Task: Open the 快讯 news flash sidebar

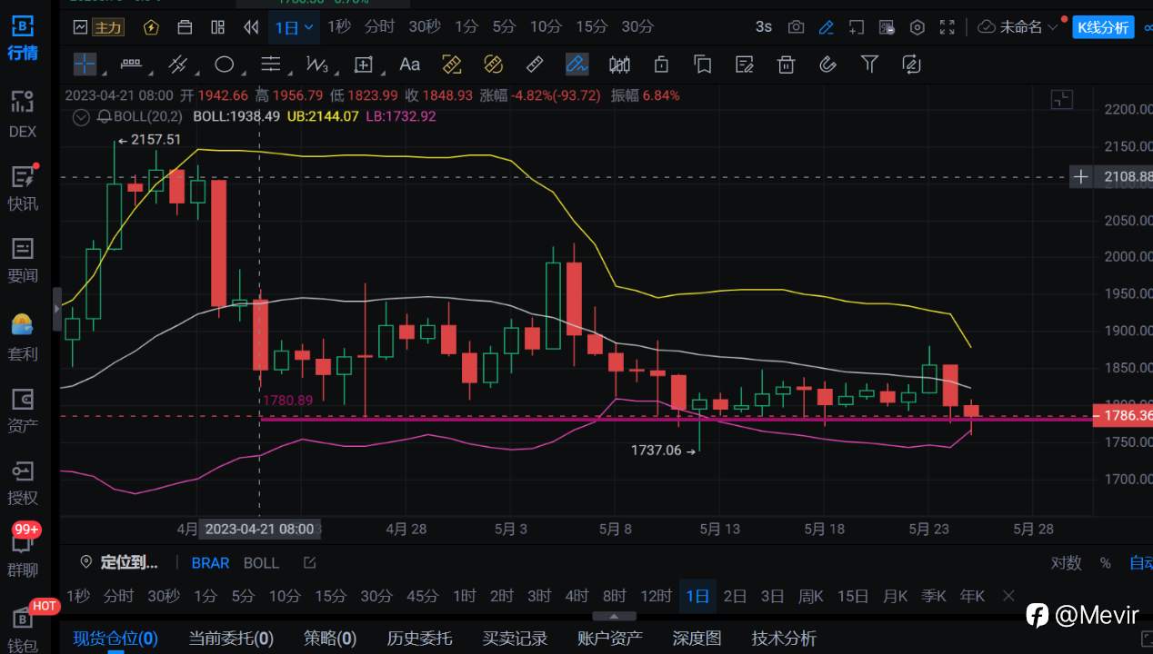Action: (x=23, y=188)
